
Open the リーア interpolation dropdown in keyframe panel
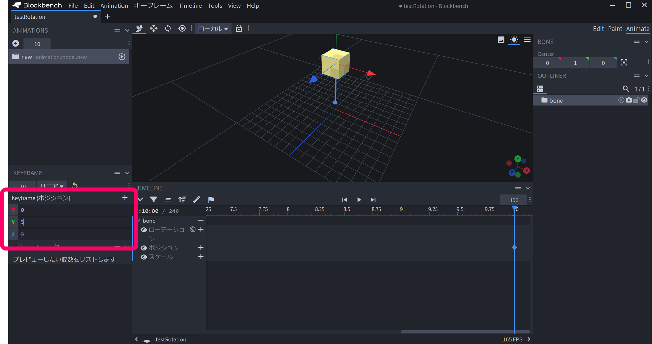click(x=52, y=186)
